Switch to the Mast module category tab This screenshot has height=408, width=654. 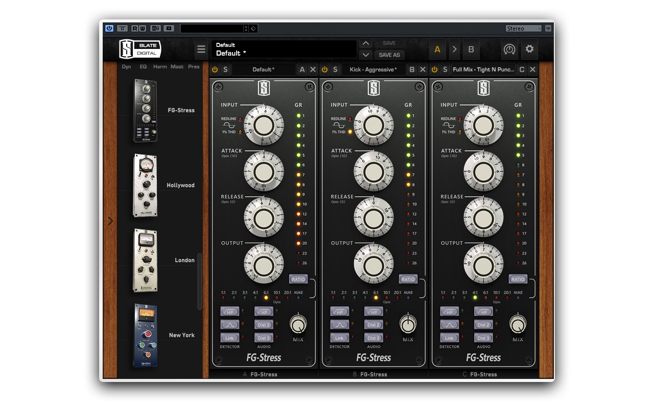(177, 67)
